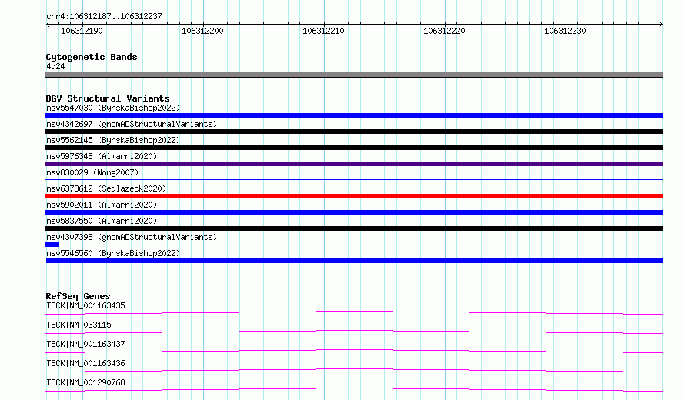Select the blue nsv5546560 variant bar
The image size is (685, 400).
click(x=354, y=261)
